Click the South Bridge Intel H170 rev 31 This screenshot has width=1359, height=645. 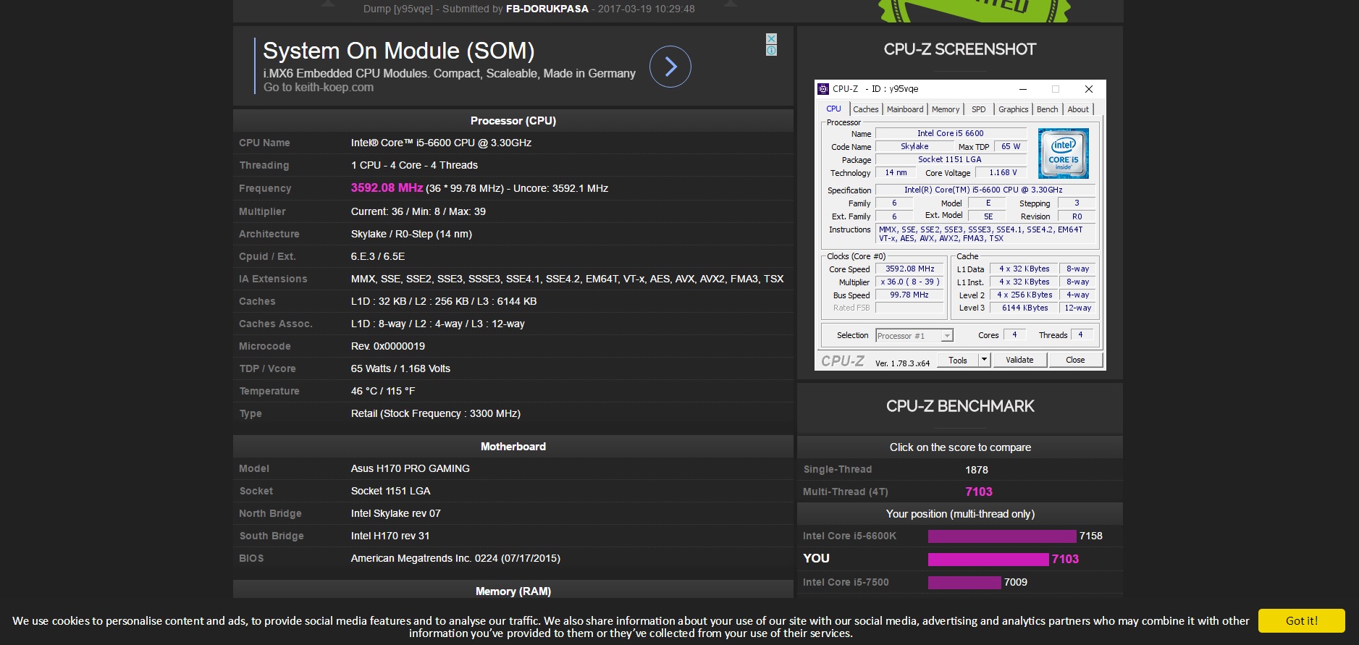pos(390,536)
